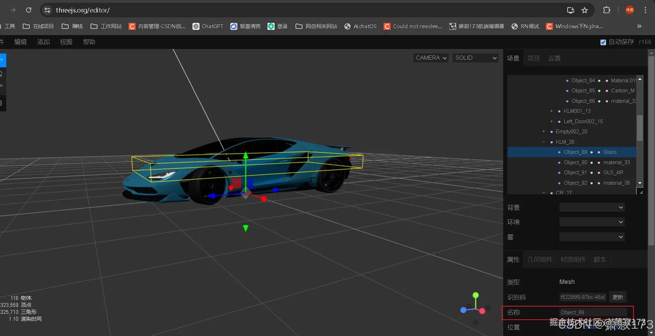Screen dimensions: 655x336
Task: Click the browser reload icon
Action: [x=29, y=10]
